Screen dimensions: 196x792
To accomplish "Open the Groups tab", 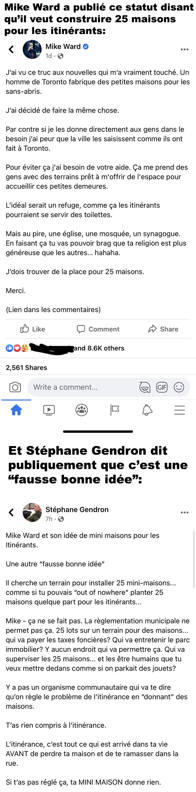I will tap(82, 410).
